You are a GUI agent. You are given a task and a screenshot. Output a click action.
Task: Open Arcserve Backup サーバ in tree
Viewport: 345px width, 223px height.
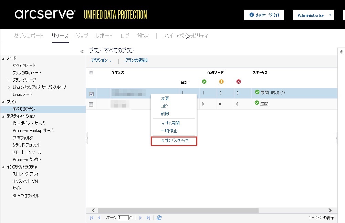tap(33, 131)
